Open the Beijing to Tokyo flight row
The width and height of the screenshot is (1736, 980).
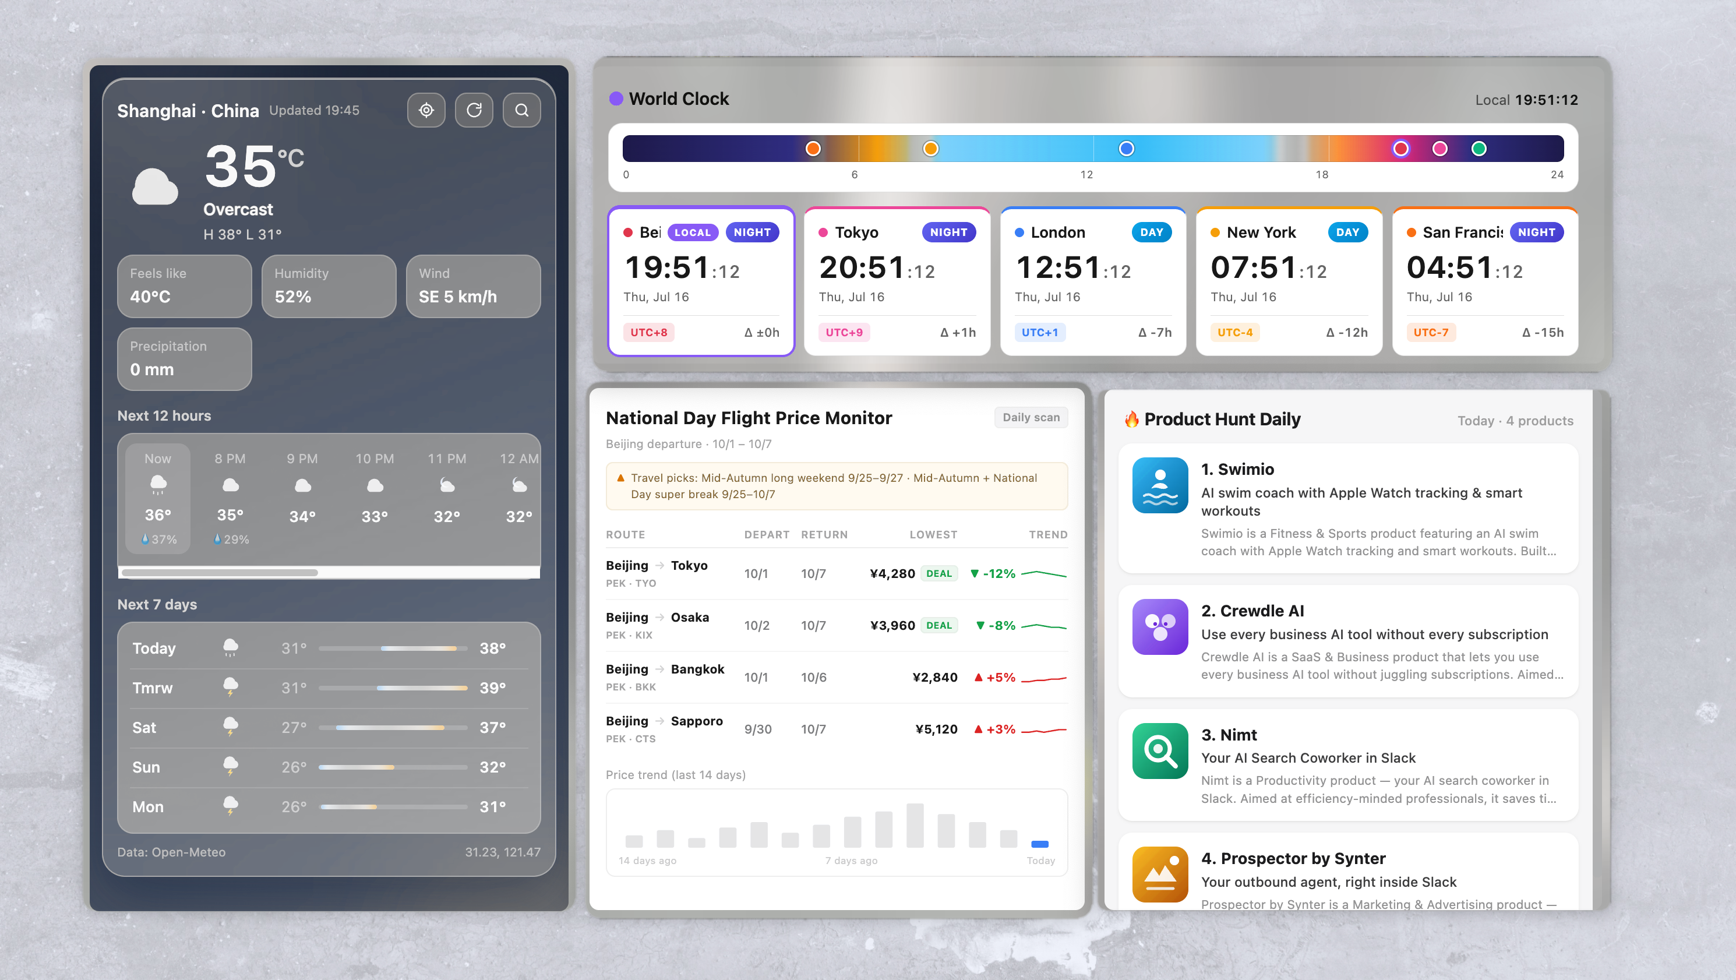[837, 573]
